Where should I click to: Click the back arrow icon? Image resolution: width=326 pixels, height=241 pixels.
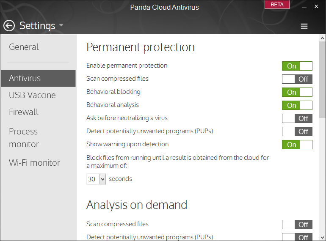click(9, 26)
